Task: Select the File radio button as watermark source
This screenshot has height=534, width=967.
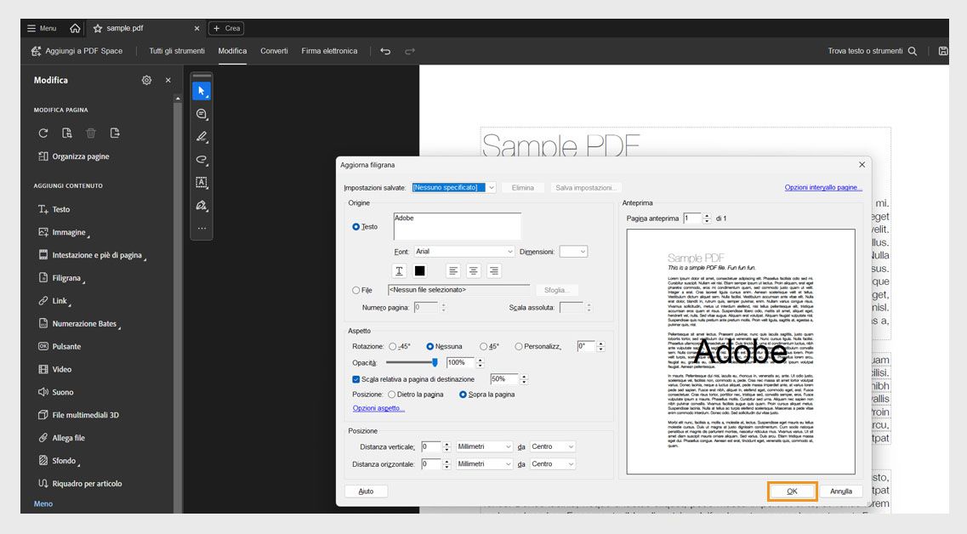Action: 356,289
